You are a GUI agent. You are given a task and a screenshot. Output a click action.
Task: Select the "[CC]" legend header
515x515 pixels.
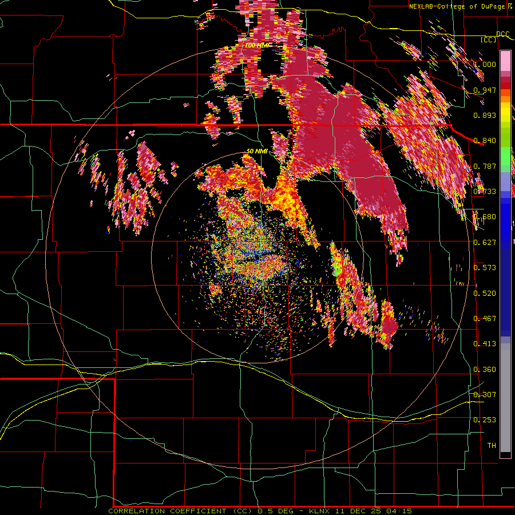tap(488, 39)
